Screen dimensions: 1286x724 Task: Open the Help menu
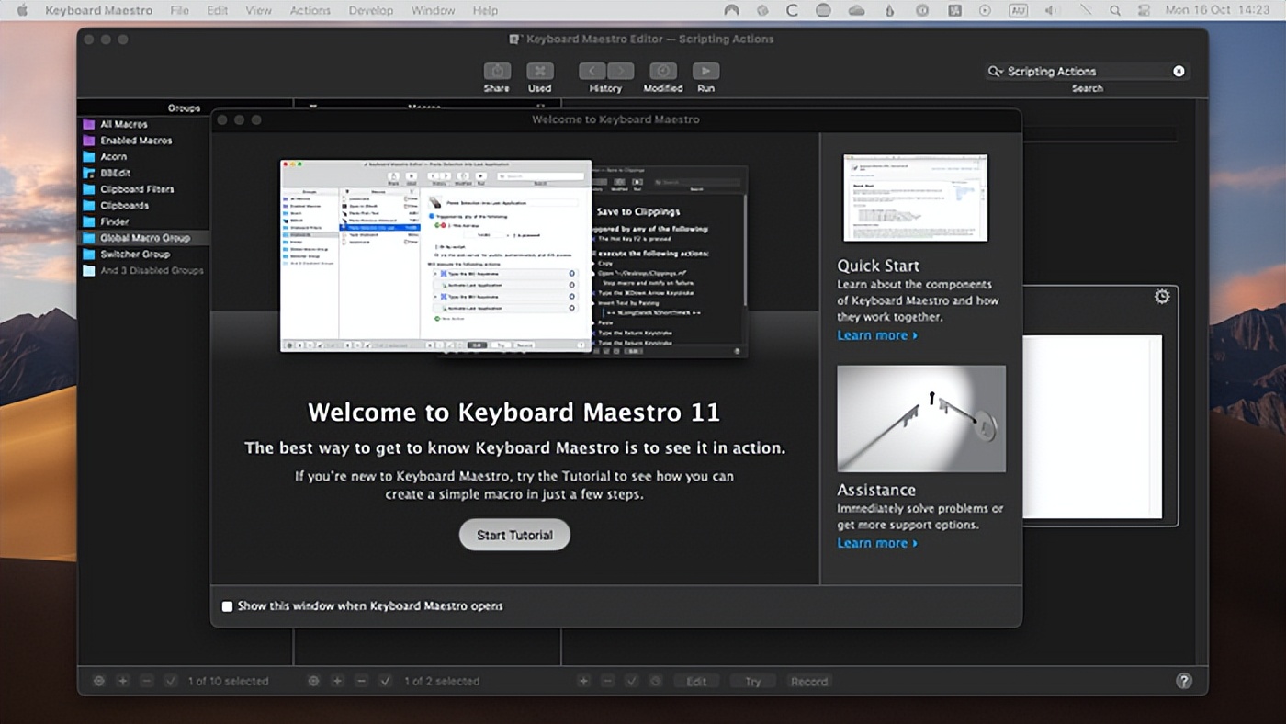click(x=485, y=11)
